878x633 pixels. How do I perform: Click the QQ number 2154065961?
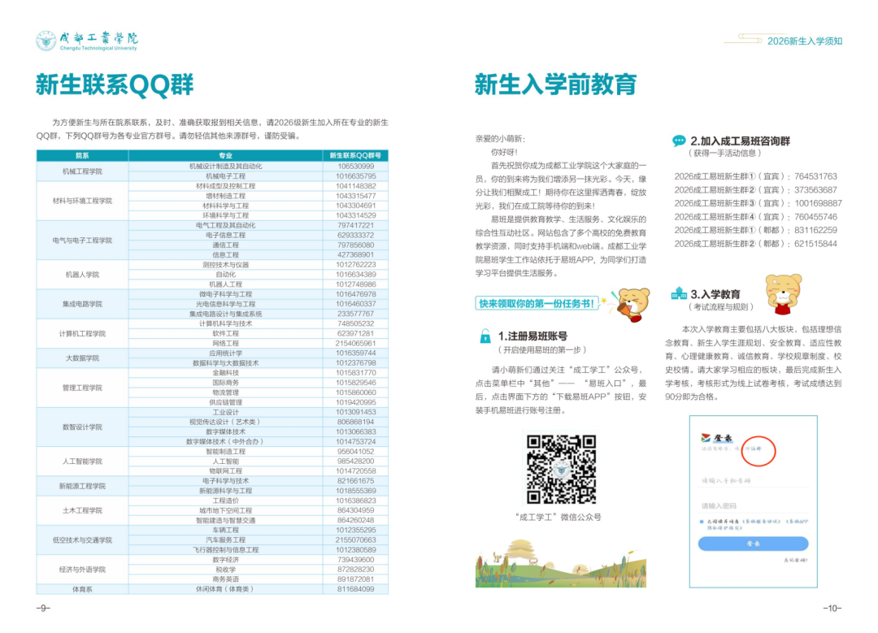(x=355, y=343)
